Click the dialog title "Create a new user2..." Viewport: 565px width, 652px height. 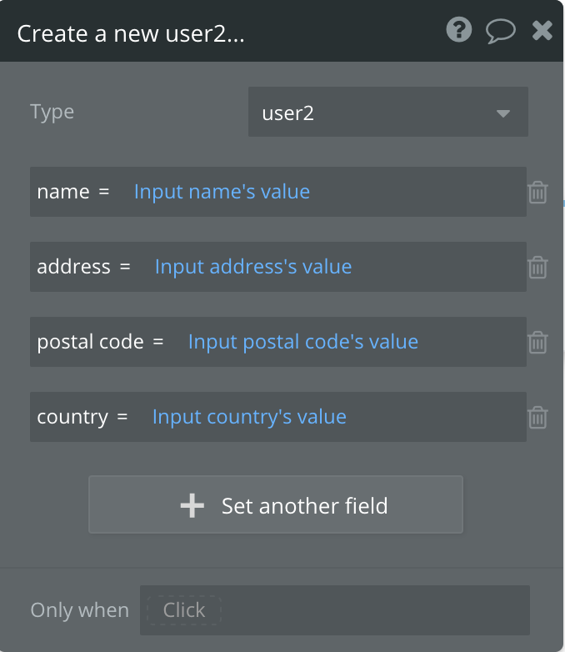131,33
